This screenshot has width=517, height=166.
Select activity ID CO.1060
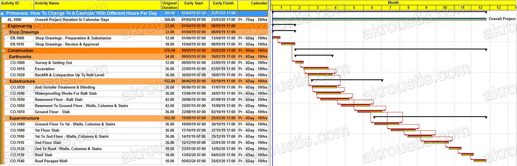pos(18,106)
